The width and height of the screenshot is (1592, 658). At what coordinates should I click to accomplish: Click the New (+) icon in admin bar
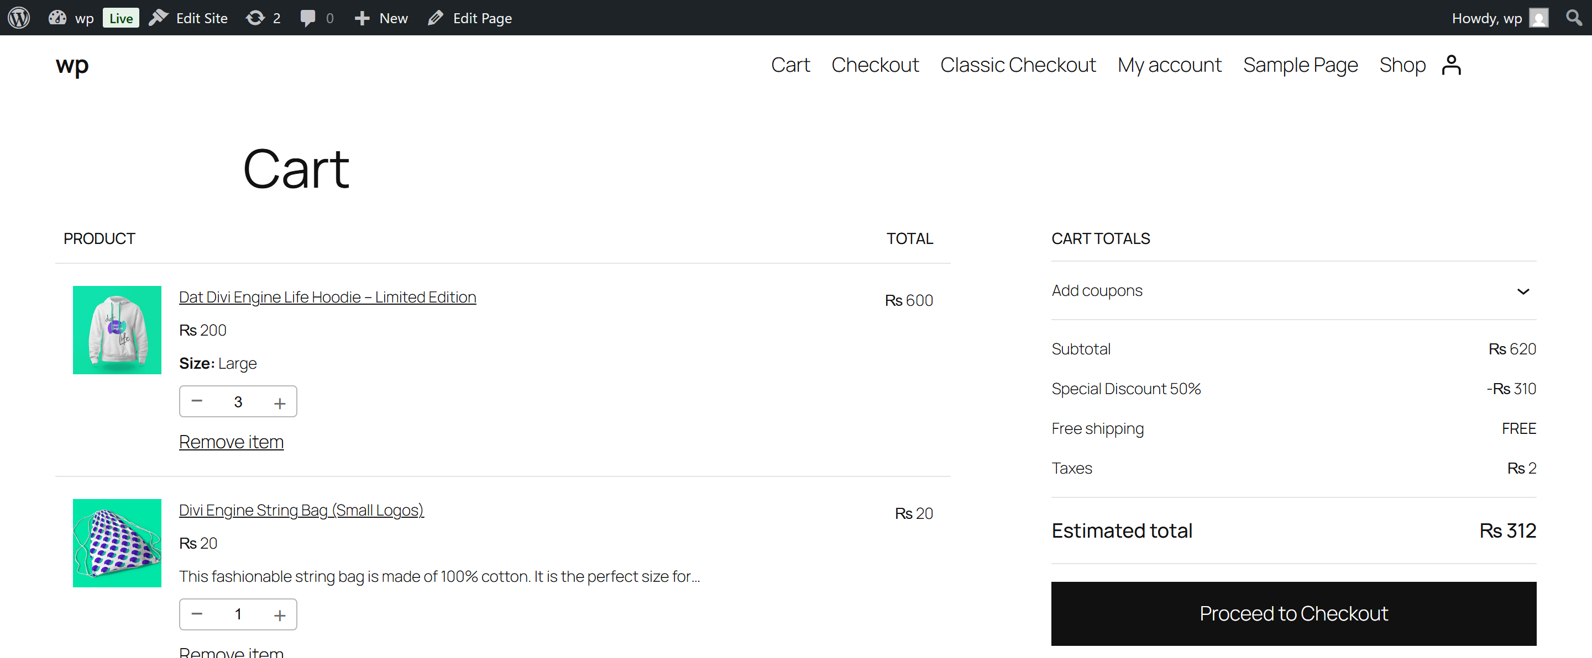pyautogui.click(x=362, y=17)
